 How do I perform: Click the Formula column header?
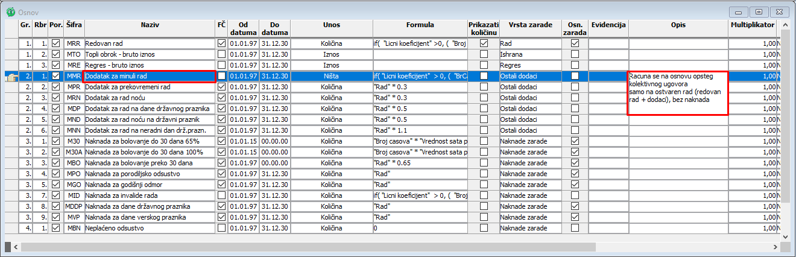[420, 29]
